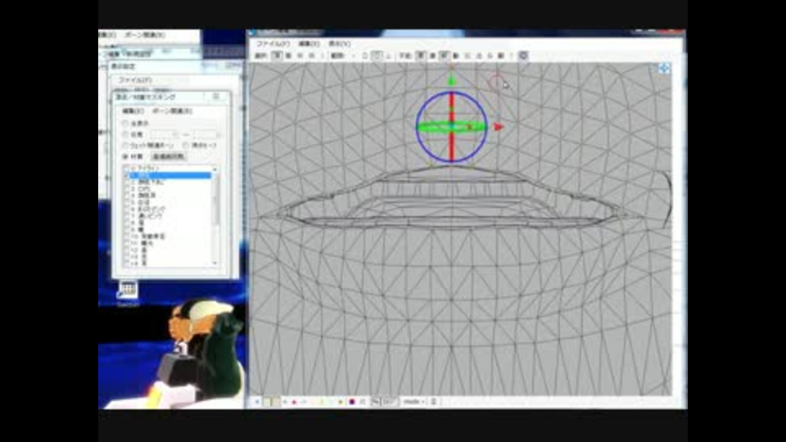Select ウェイト関連ボーン radio button
Screen dimensions: 786x442
coord(125,146)
